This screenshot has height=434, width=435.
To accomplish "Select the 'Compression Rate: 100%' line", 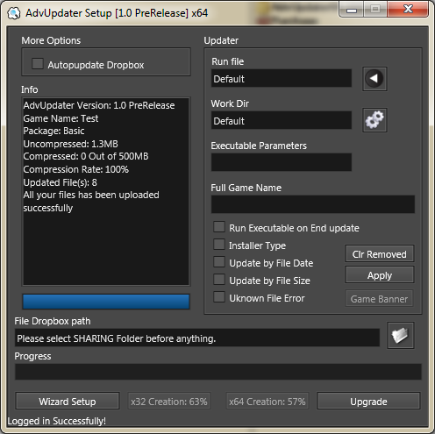I will (76, 169).
